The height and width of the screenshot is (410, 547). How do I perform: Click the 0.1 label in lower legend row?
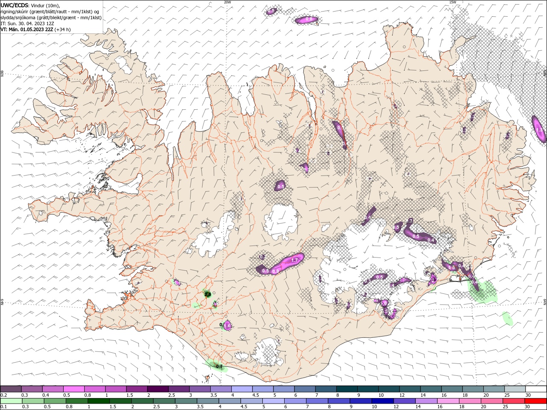point(3,407)
